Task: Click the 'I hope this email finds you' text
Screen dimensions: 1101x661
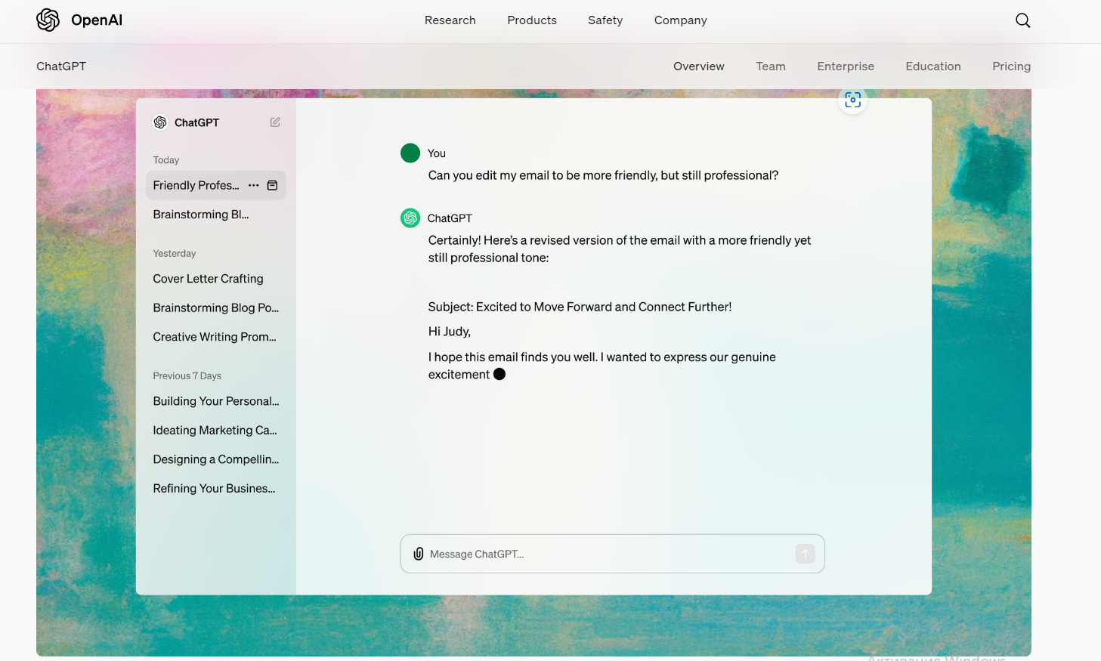Action: coord(602,366)
